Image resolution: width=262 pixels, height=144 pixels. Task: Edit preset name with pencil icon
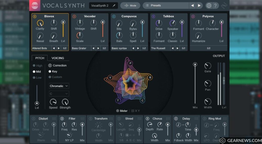(114, 5)
